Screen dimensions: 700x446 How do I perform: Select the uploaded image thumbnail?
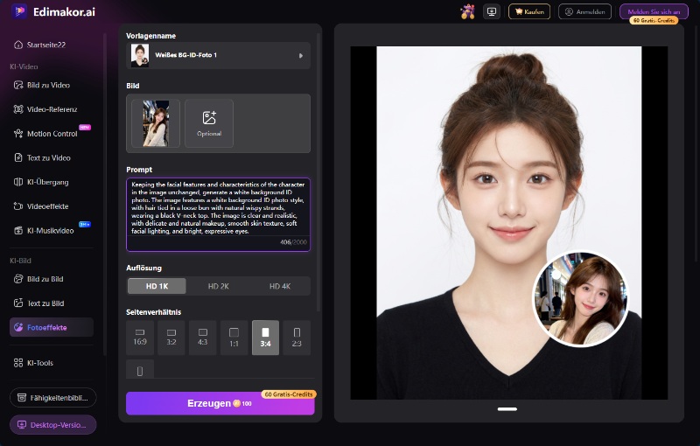coord(156,123)
